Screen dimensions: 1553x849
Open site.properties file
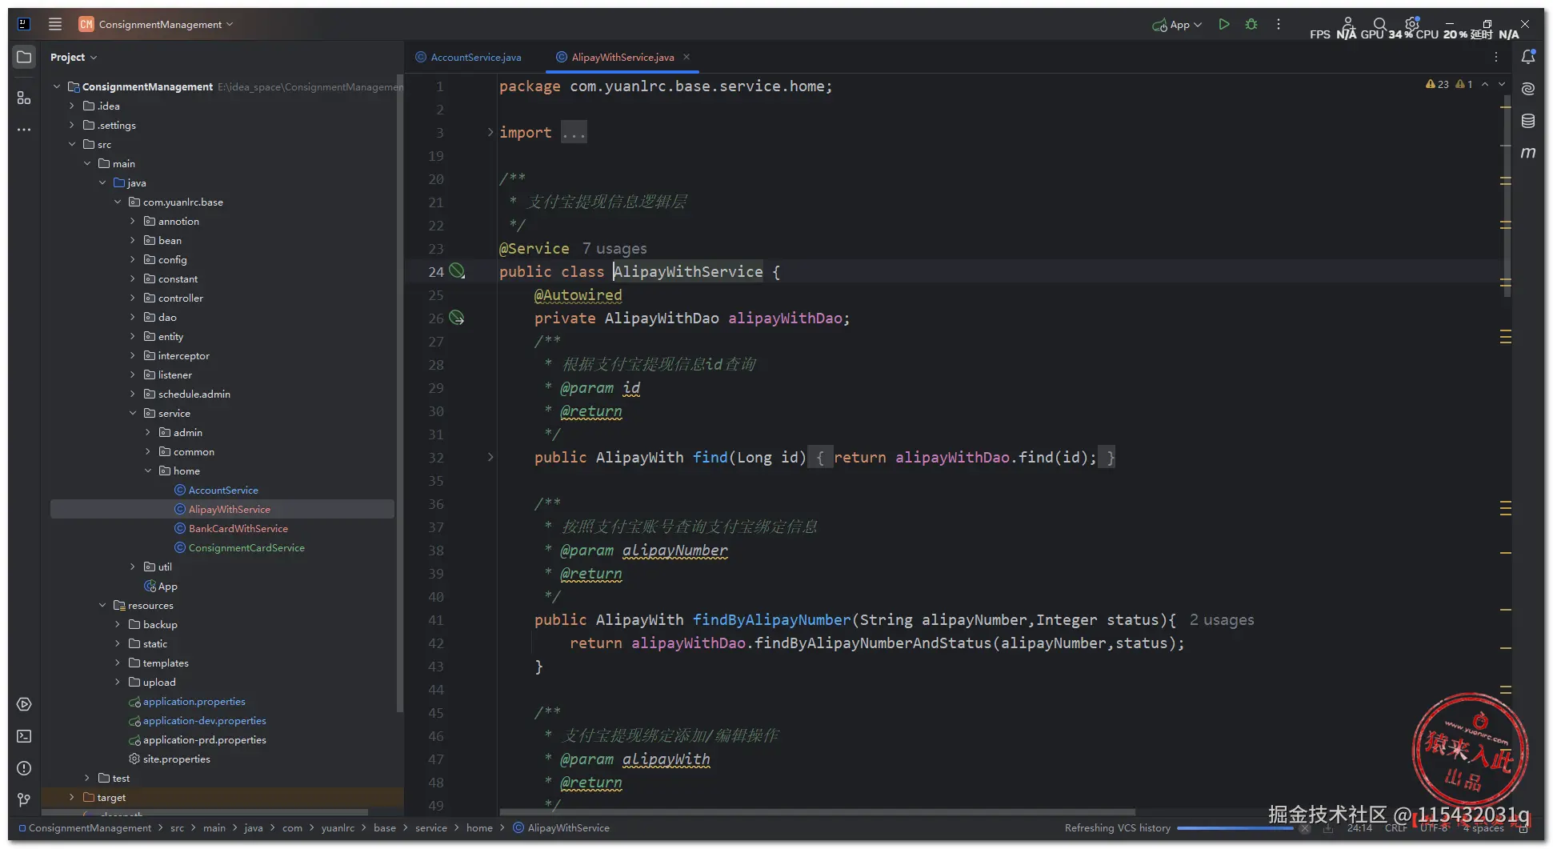pos(177,759)
